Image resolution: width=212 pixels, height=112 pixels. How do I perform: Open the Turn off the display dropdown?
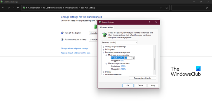(93, 33)
